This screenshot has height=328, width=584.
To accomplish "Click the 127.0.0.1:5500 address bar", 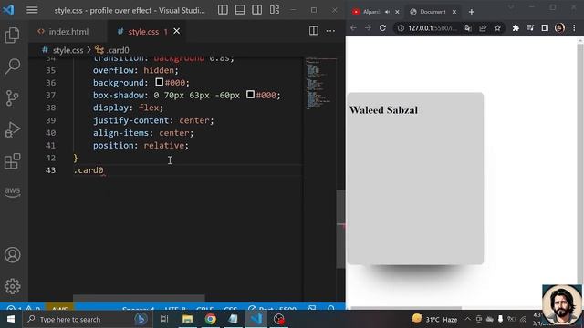I will pyautogui.click(x=433, y=28).
